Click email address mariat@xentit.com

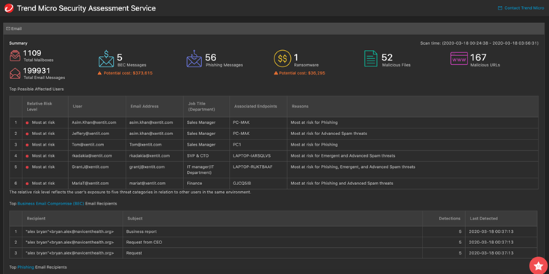pyautogui.click(x=147, y=183)
